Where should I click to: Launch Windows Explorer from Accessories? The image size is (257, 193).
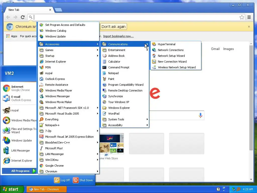pos(125,108)
